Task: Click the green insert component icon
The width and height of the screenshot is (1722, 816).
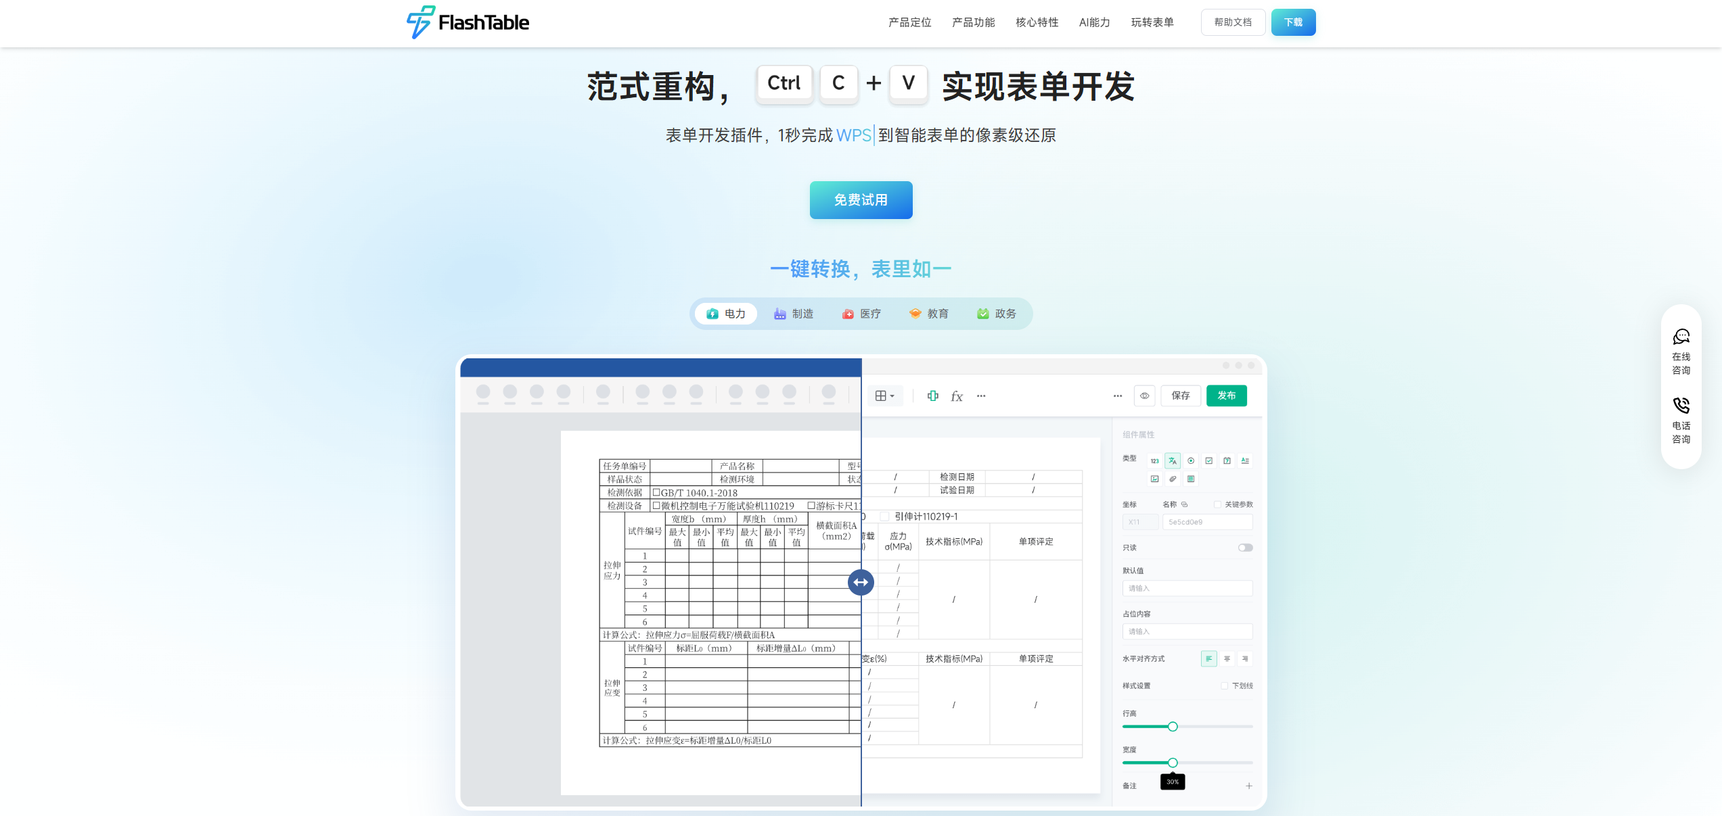Action: 932,396
